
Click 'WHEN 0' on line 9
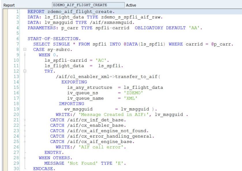47,55
